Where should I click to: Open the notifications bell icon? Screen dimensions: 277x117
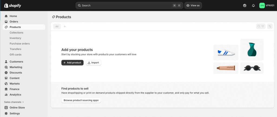pos(253,5)
